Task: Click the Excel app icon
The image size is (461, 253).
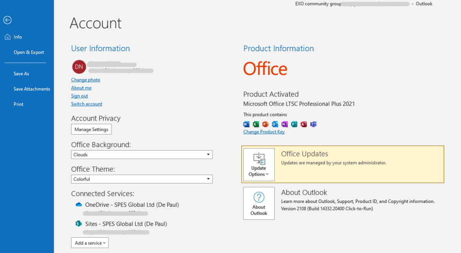Action: 256,124
